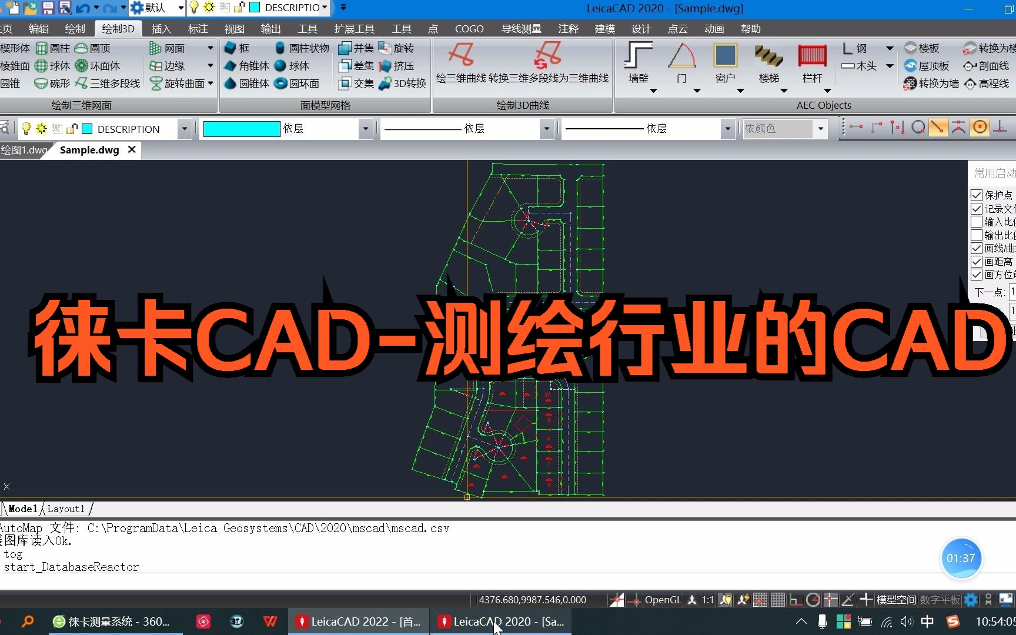Click the 屋顶板 roof slab tool

927,66
